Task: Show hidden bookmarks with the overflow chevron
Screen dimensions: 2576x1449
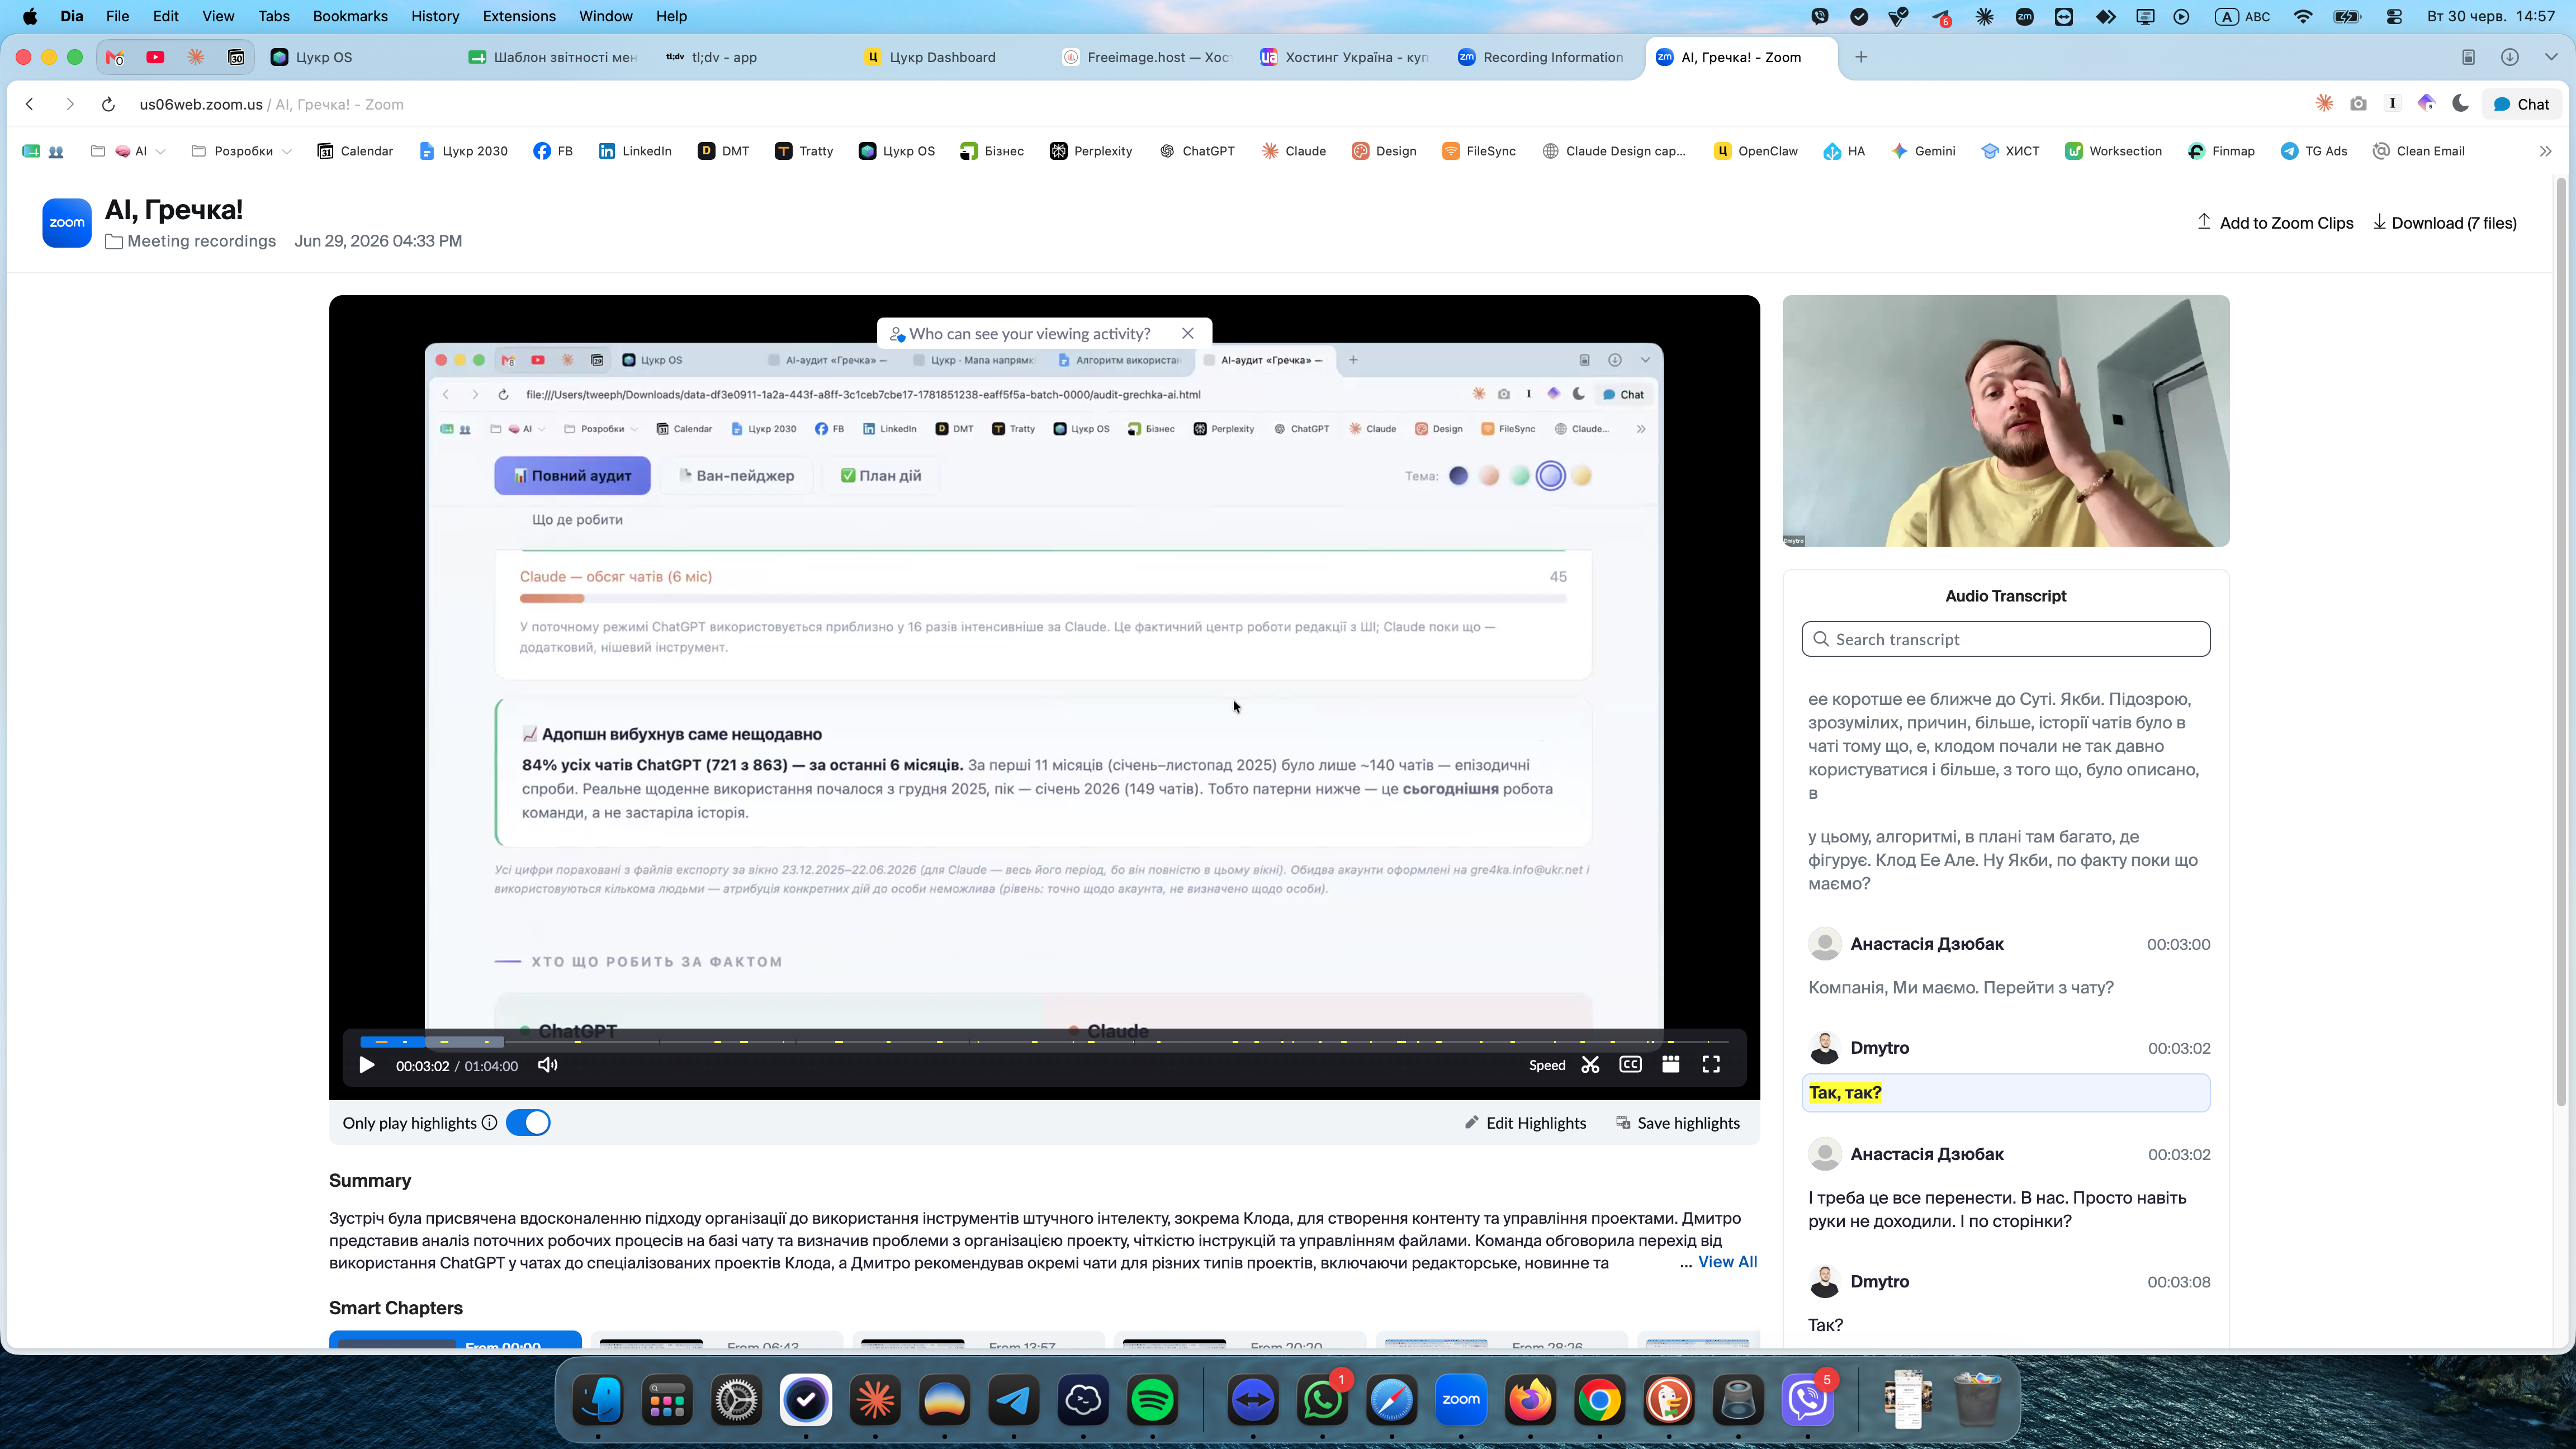Action: pos(2545,151)
